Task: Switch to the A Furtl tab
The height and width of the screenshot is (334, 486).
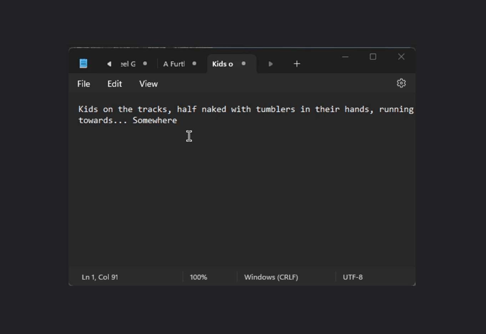Action: pos(174,64)
